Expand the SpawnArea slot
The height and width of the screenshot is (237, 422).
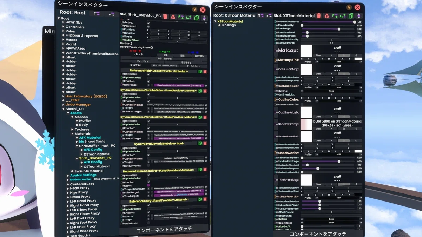pyautogui.click(x=63, y=48)
